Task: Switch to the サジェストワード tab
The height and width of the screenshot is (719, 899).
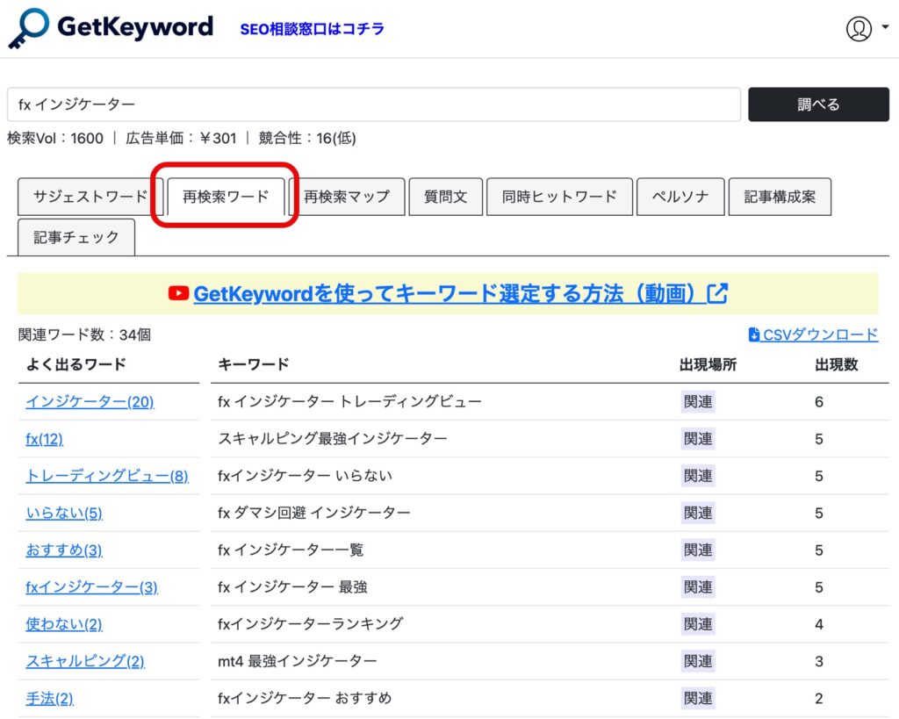Action: point(90,197)
